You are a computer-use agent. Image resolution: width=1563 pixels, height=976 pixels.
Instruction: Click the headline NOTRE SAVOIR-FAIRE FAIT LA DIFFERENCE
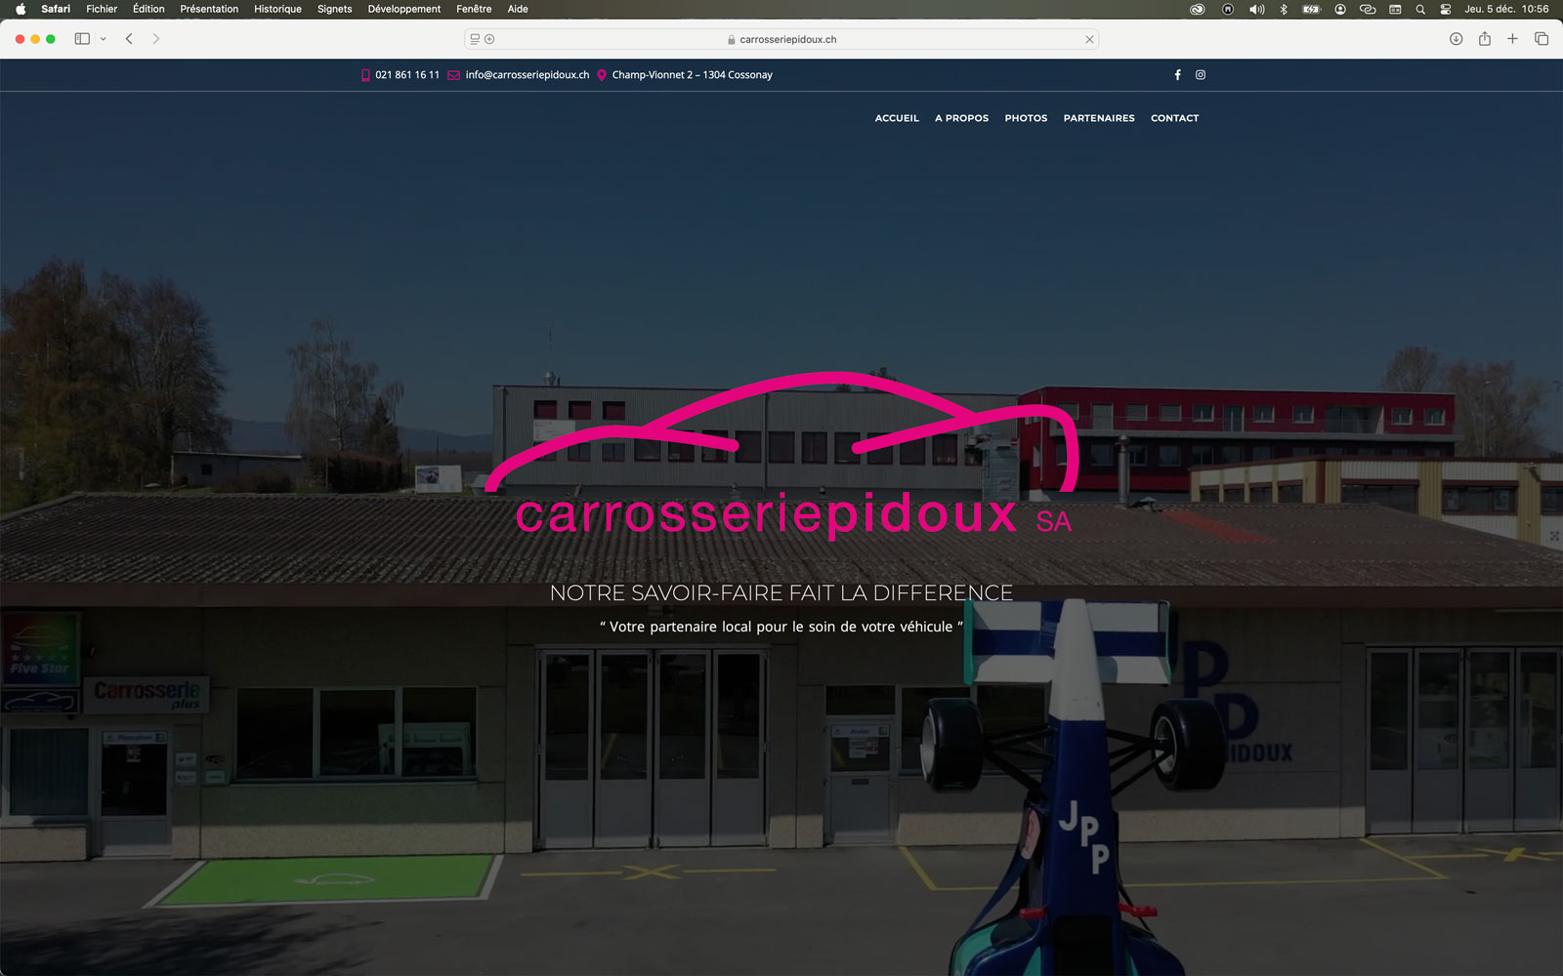coord(781,592)
